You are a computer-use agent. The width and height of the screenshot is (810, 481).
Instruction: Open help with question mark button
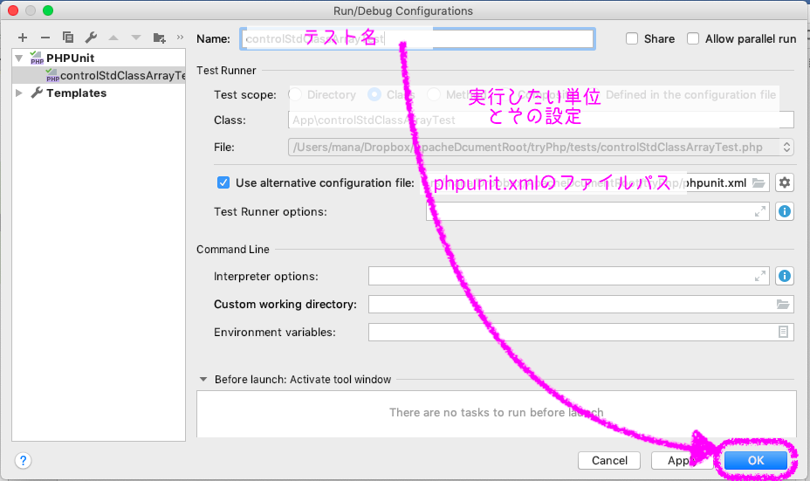[23, 460]
